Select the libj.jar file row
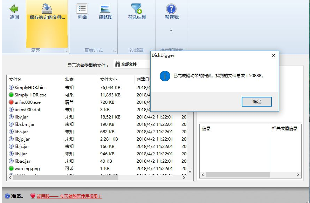This screenshot has height=203, width=310. point(97,154)
